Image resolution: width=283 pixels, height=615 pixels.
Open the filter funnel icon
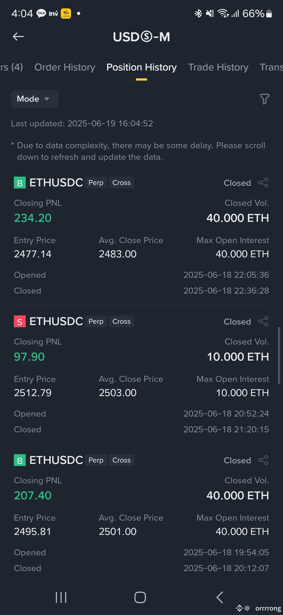click(264, 99)
